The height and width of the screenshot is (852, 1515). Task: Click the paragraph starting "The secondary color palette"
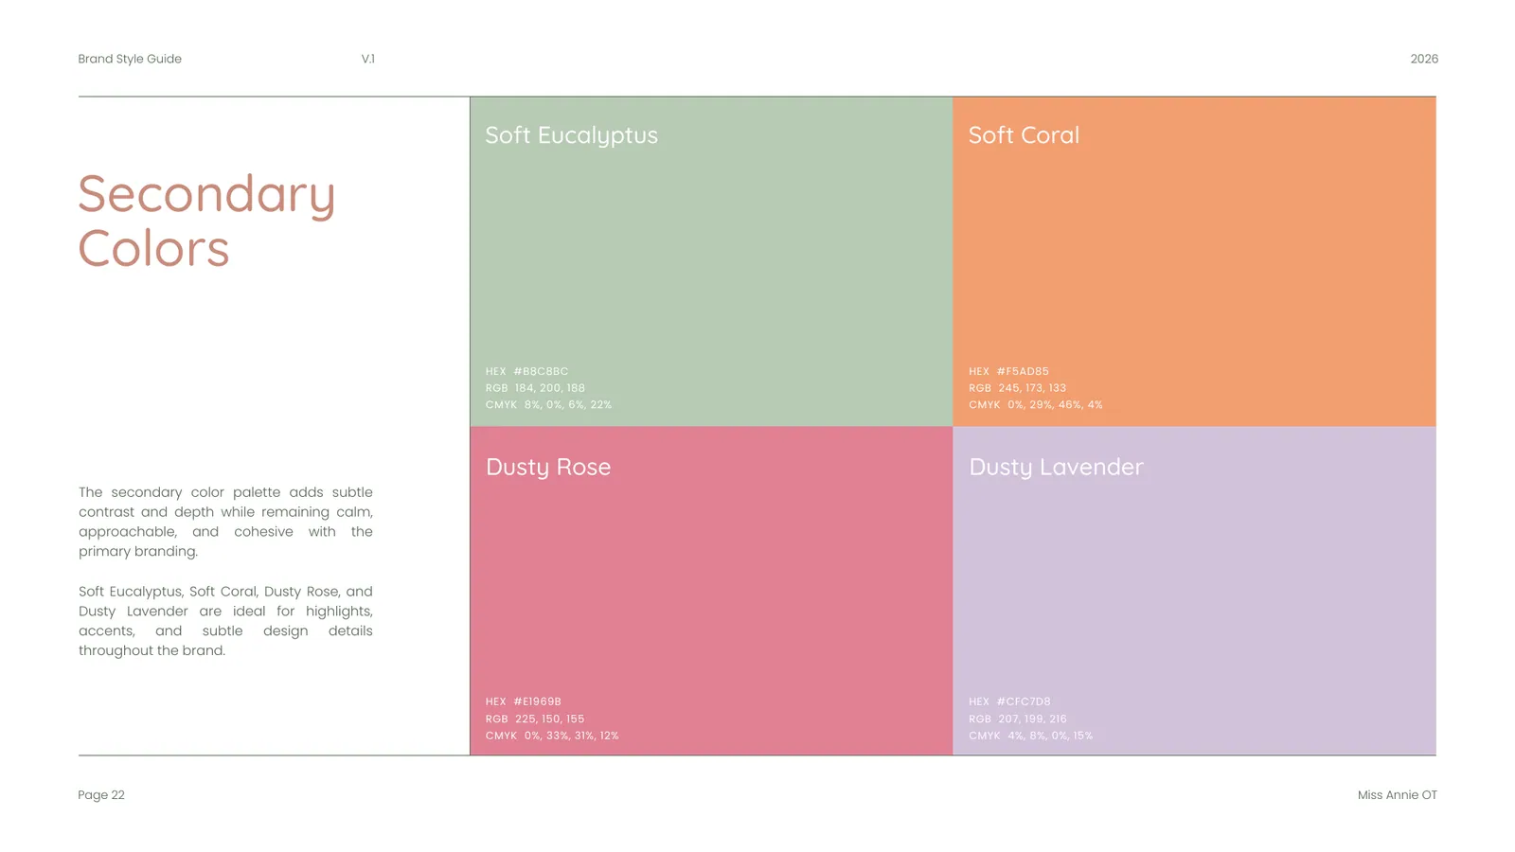(225, 522)
